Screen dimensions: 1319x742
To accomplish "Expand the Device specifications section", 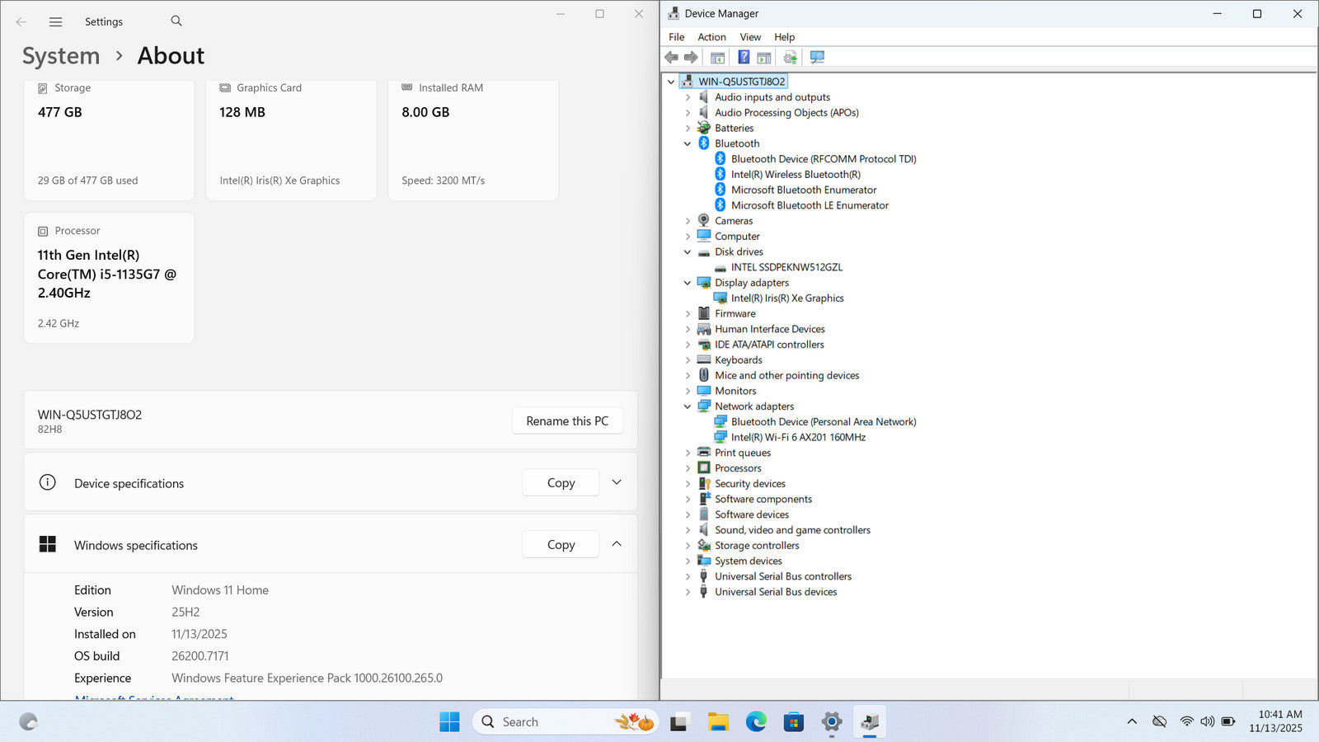I will coord(617,482).
